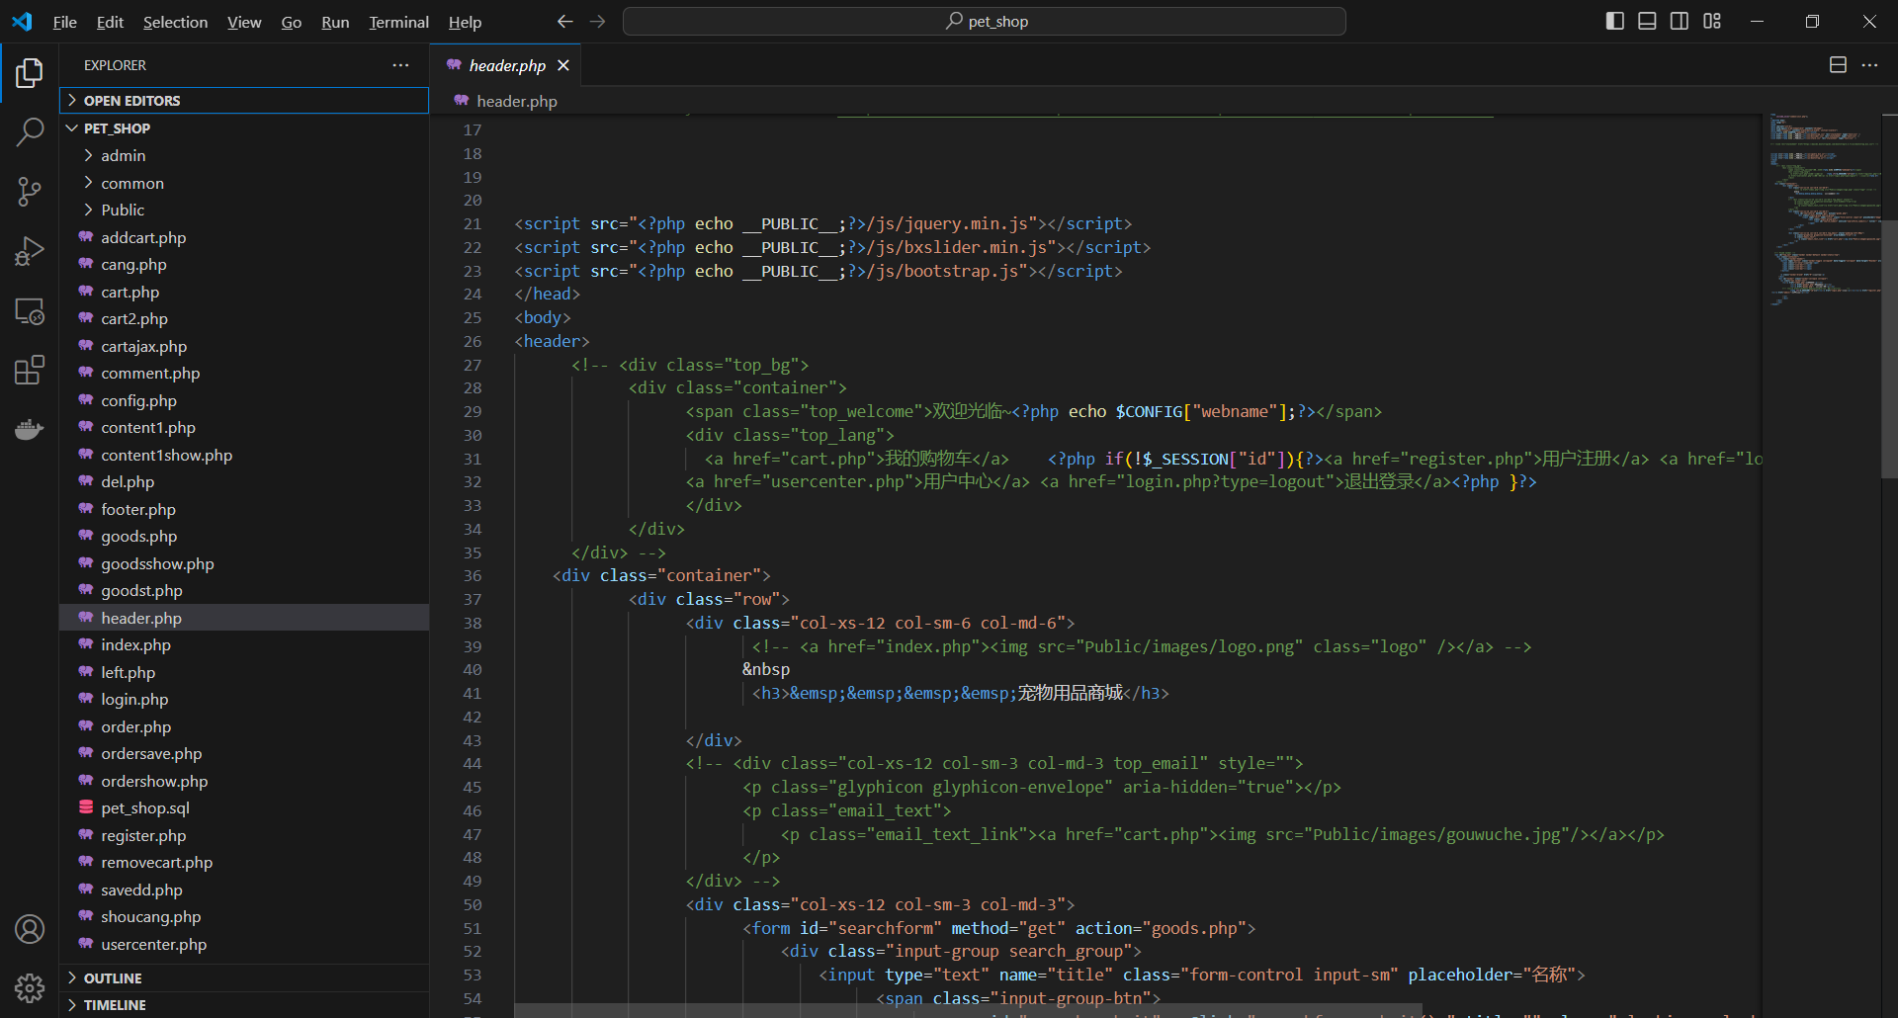Click the editor horizontal scrollbar
The height and width of the screenshot is (1018, 1898).
pos(967,1010)
